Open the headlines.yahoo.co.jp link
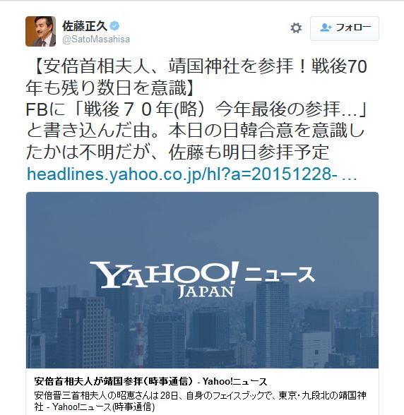The image size is (404, 415). (x=192, y=174)
